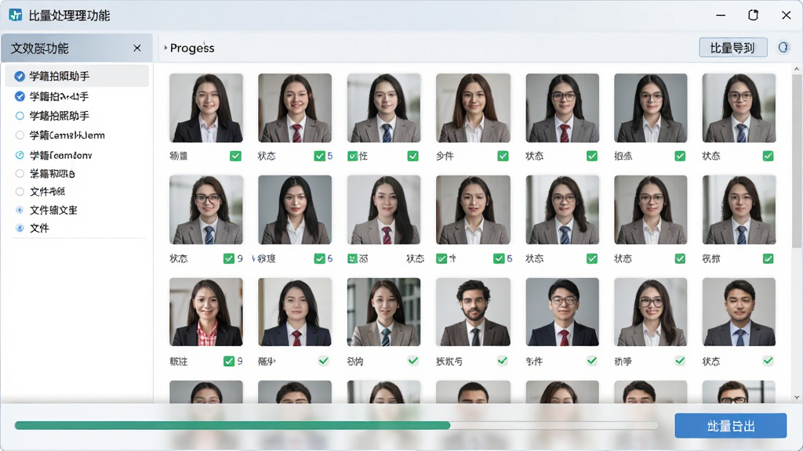
Task: Click the blue 批量导出 export button
Action: [x=730, y=426]
